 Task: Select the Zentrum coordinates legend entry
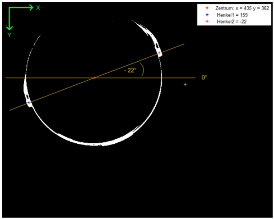241,8
